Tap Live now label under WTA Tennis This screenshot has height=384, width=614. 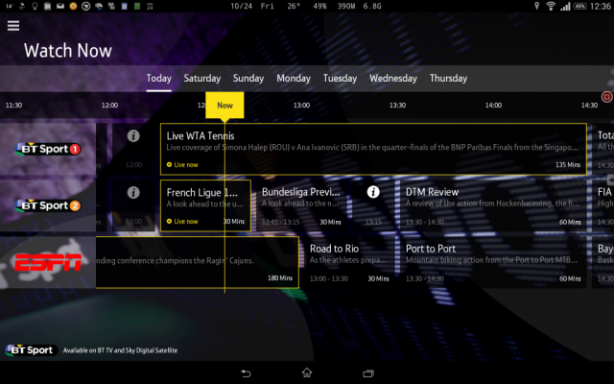[x=182, y=164]
